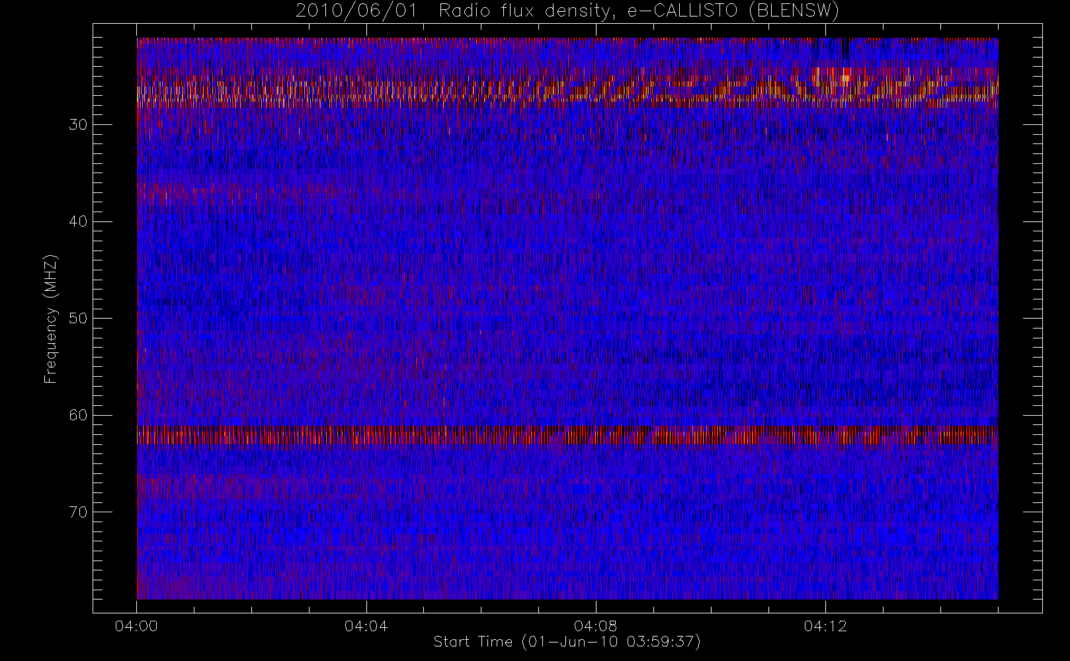The width and height of the screenshot is (1070, 661).
Task: Click the 50 MHz frequency tick label
Action: (x=78, y=319)
